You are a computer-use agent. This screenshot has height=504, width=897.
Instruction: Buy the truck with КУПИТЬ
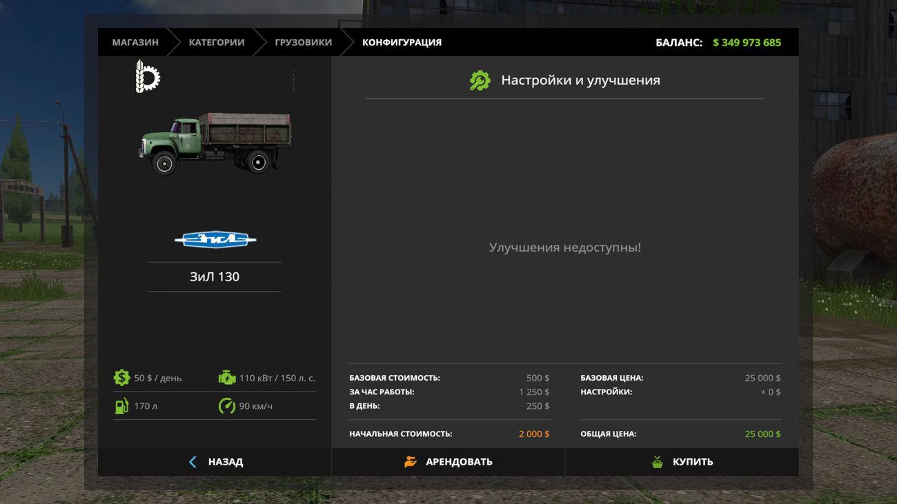tap(693, 462)
